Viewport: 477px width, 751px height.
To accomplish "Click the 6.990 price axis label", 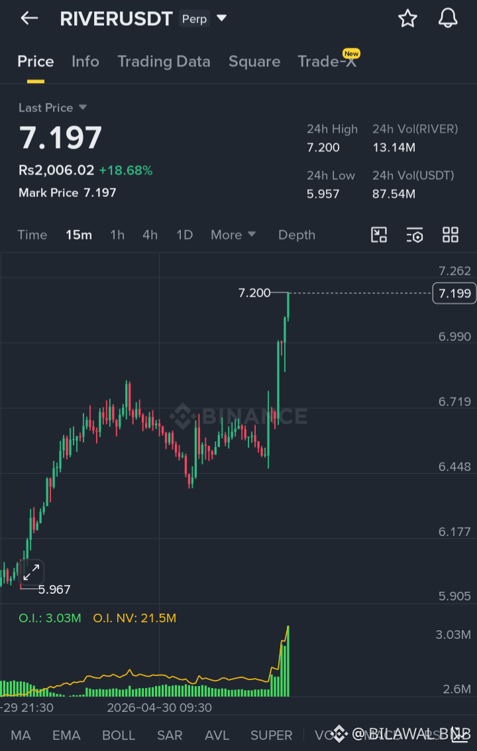I will [454, 336].
